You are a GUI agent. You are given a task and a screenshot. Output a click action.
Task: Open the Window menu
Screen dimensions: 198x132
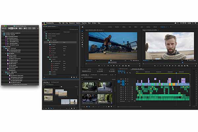tap(94, 23)
